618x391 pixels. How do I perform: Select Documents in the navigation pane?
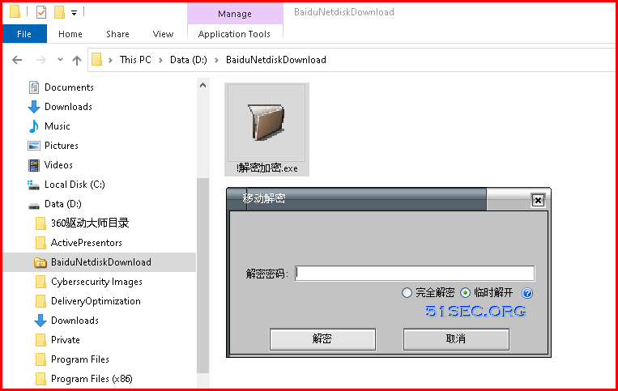(x=69, y=87)
